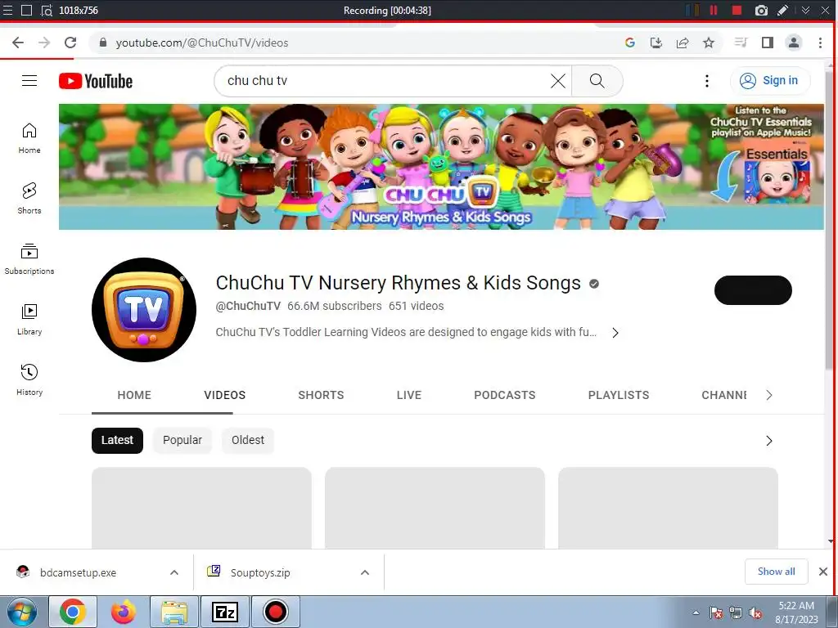Click the ChuChu TV channel avatar

[144, 310]
